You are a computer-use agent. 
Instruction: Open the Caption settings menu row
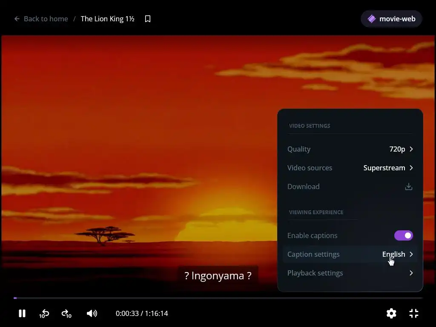click(x=350, y=254)
